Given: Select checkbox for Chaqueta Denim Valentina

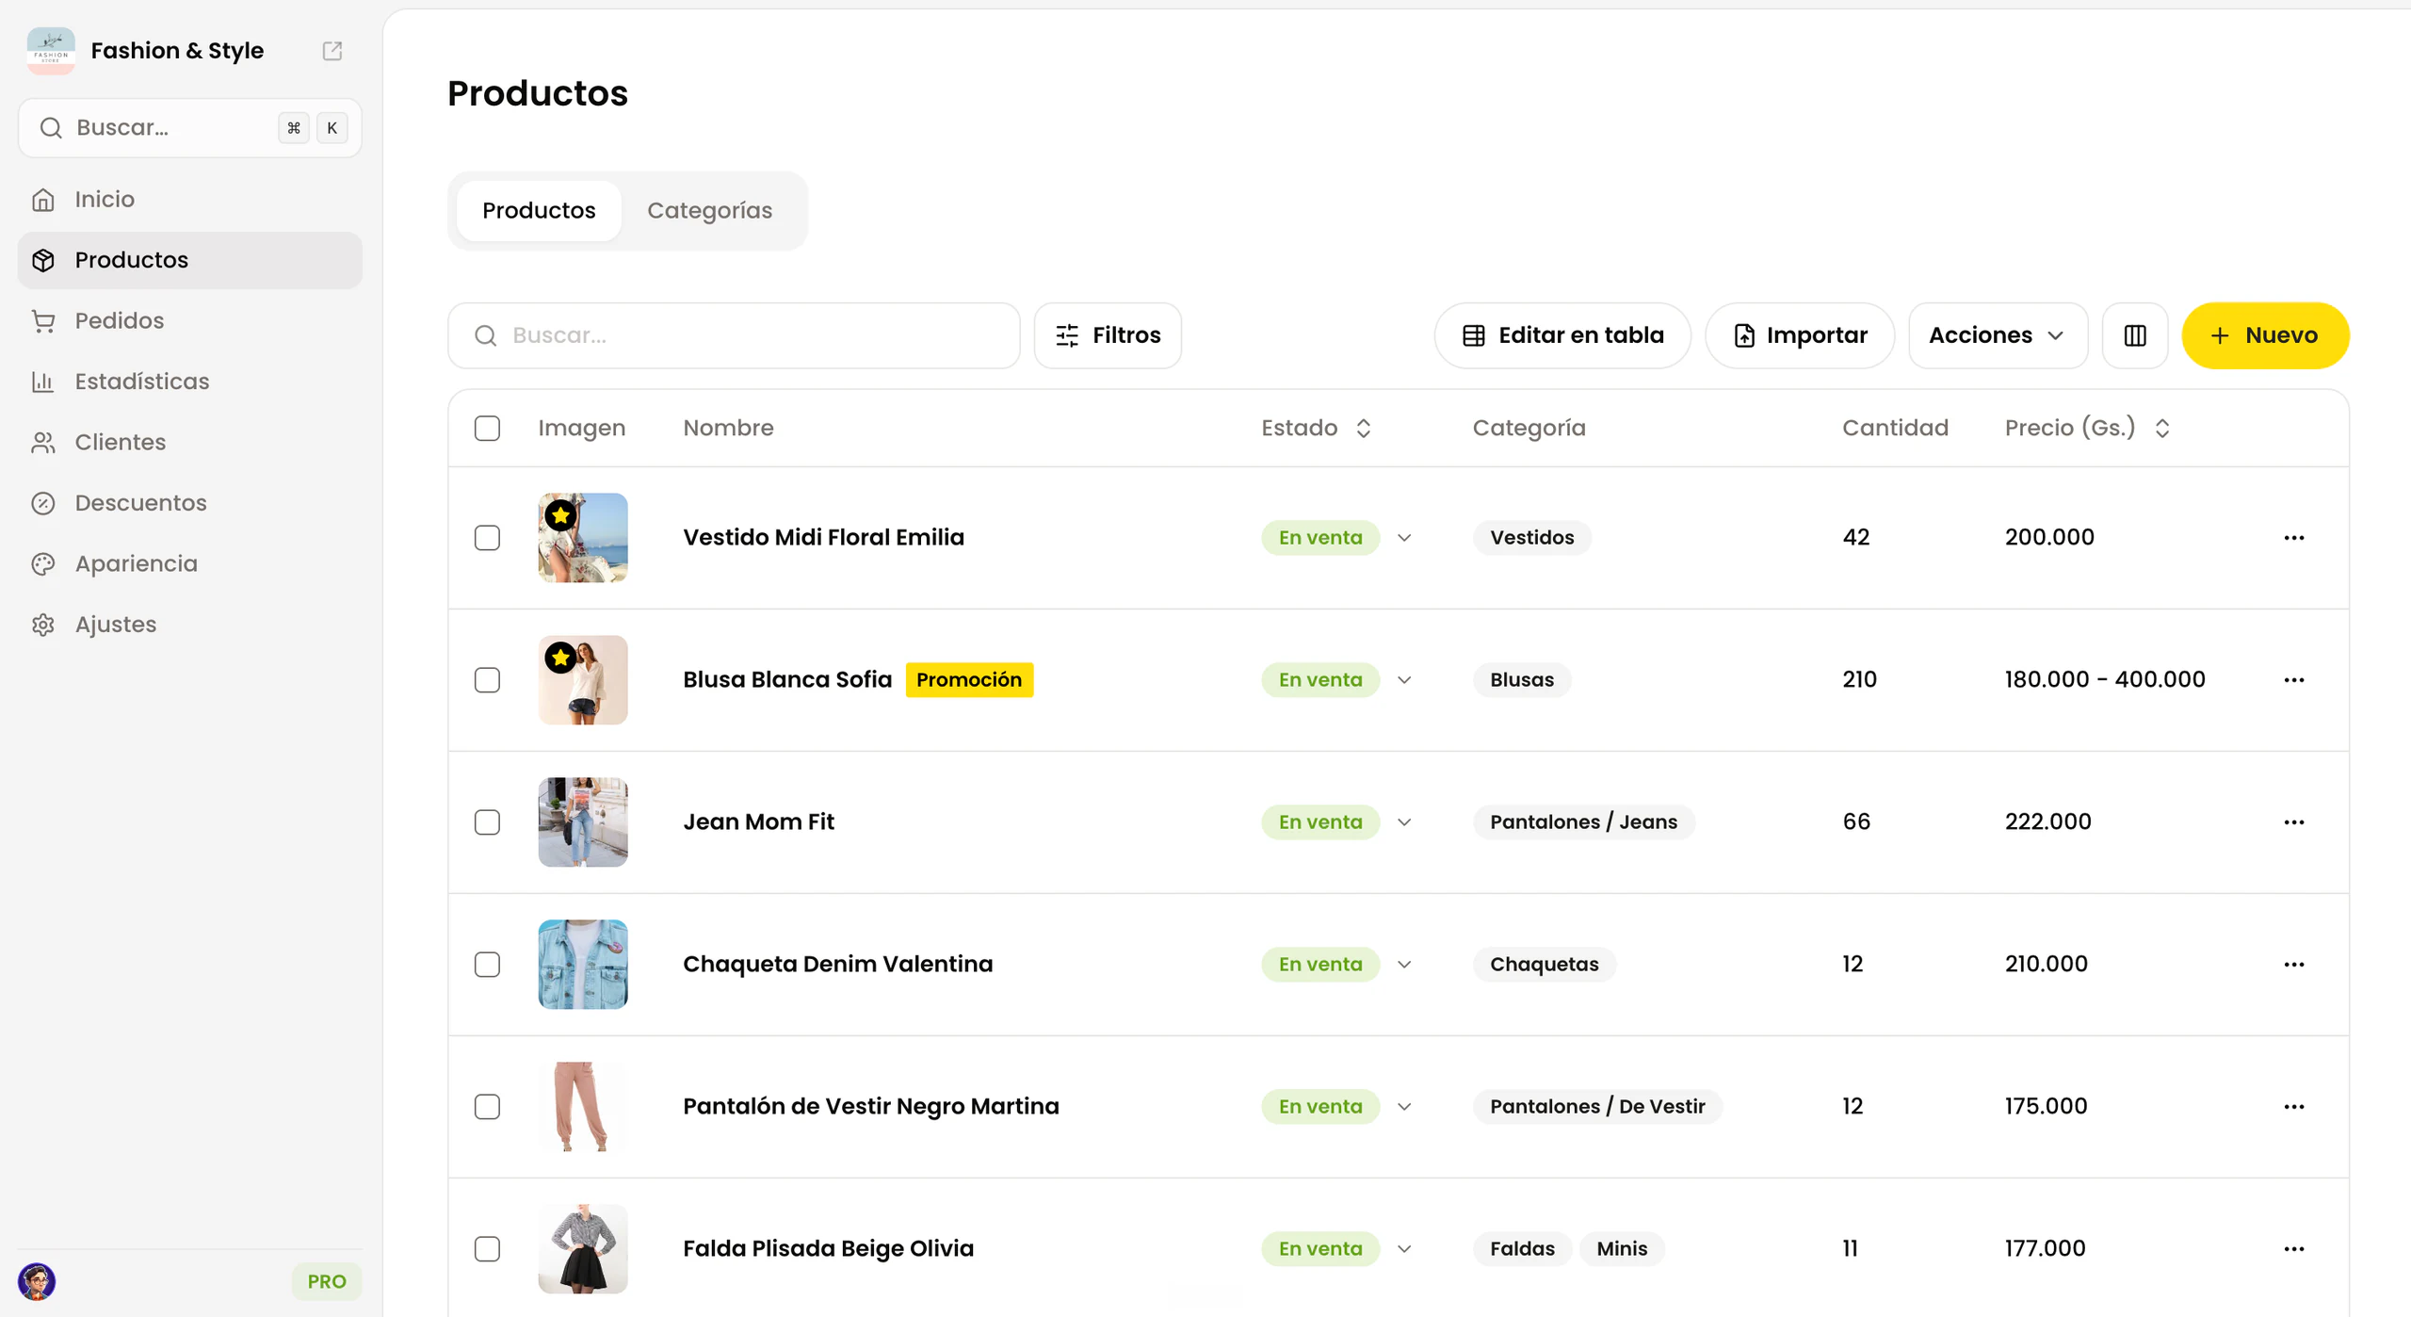Looking at the screenshot, I should tap(487, 965).
